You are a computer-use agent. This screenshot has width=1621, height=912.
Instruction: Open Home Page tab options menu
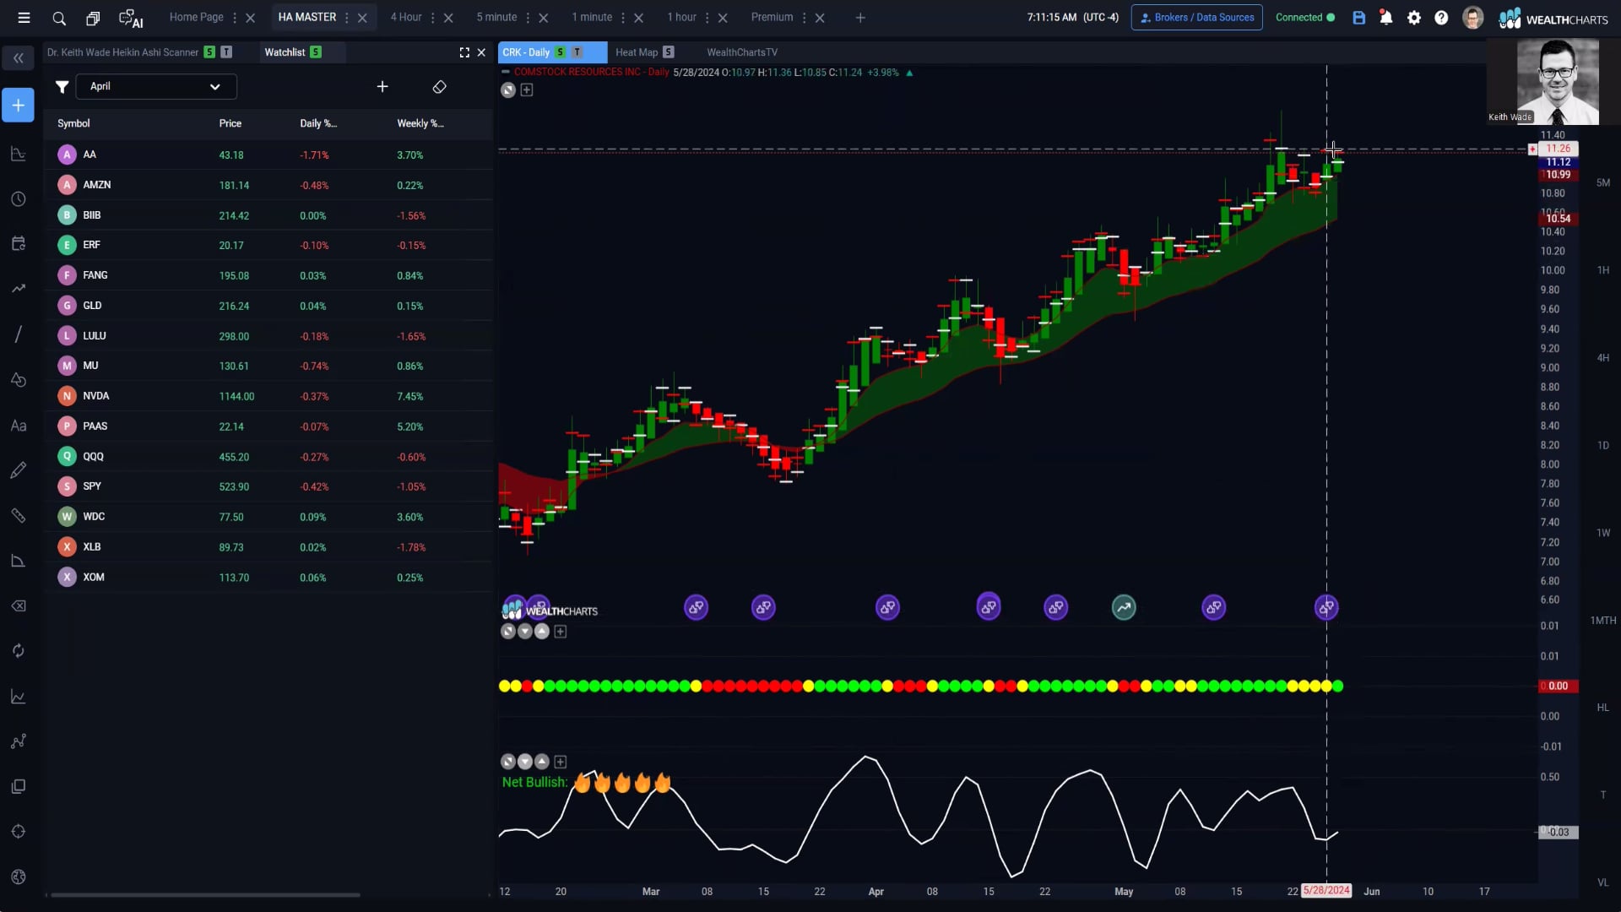pyautogui.click(x=235, y=18)
